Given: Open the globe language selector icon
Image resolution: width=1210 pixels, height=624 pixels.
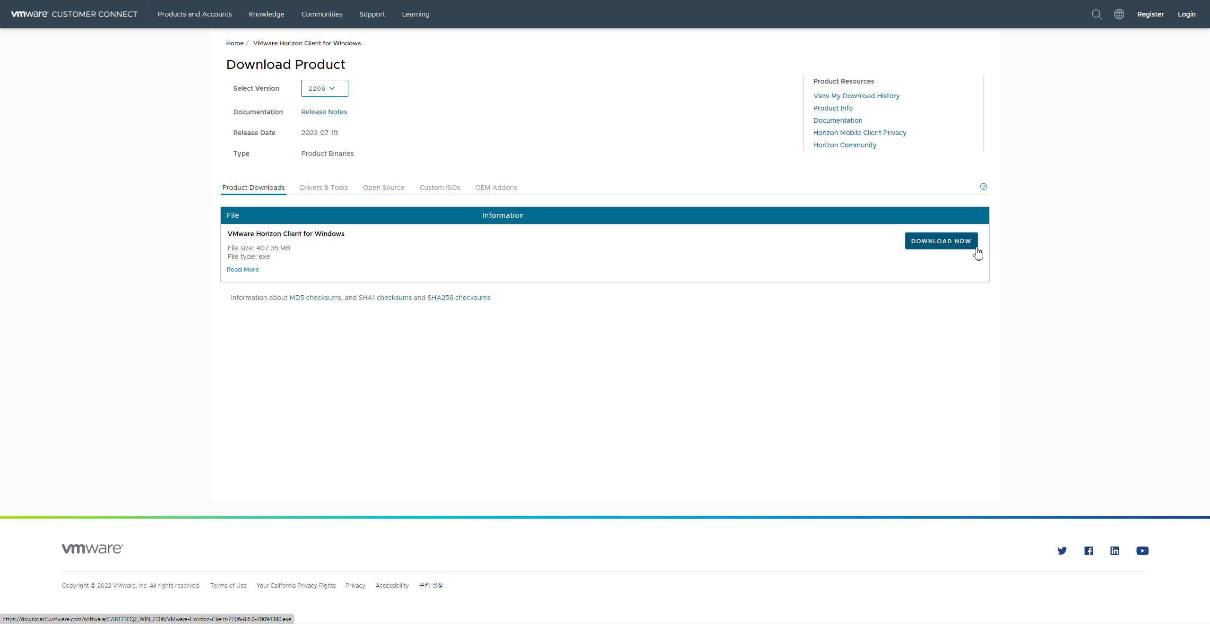Looking at the screenshot, I should pyautogui.click(x=1119, y=14).
